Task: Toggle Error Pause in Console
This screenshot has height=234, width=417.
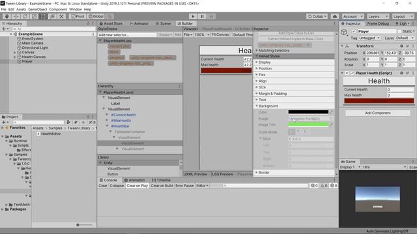Action: coord(184,186)
